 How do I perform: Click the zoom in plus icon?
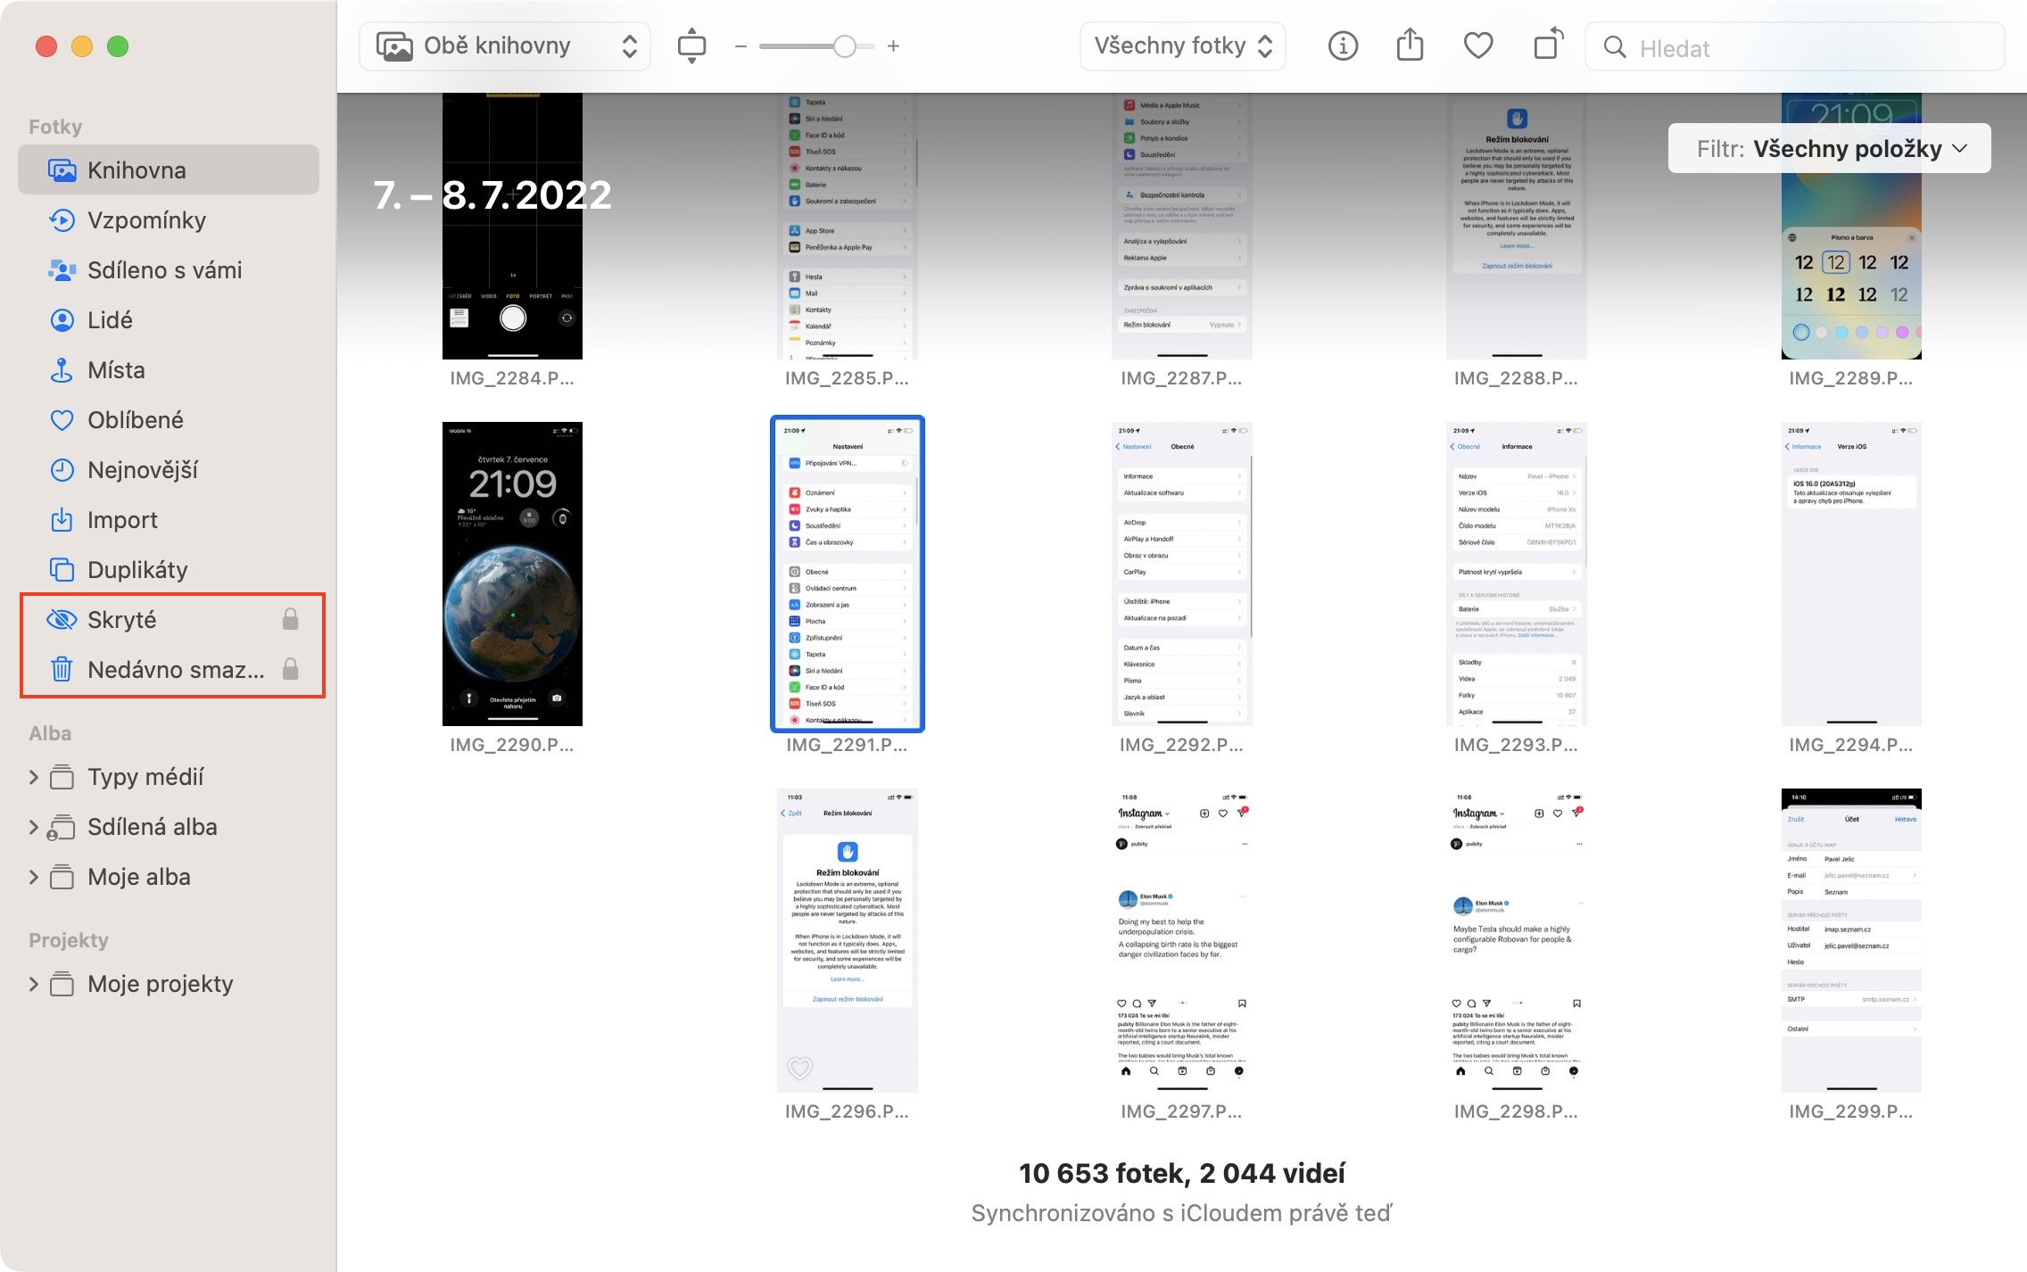tap(893, 46)
